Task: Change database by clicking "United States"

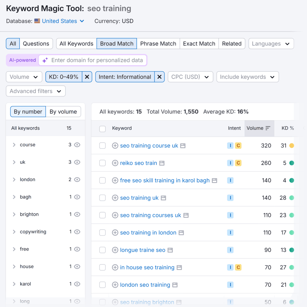Action: pyautogui.click(x=59, y=21)
